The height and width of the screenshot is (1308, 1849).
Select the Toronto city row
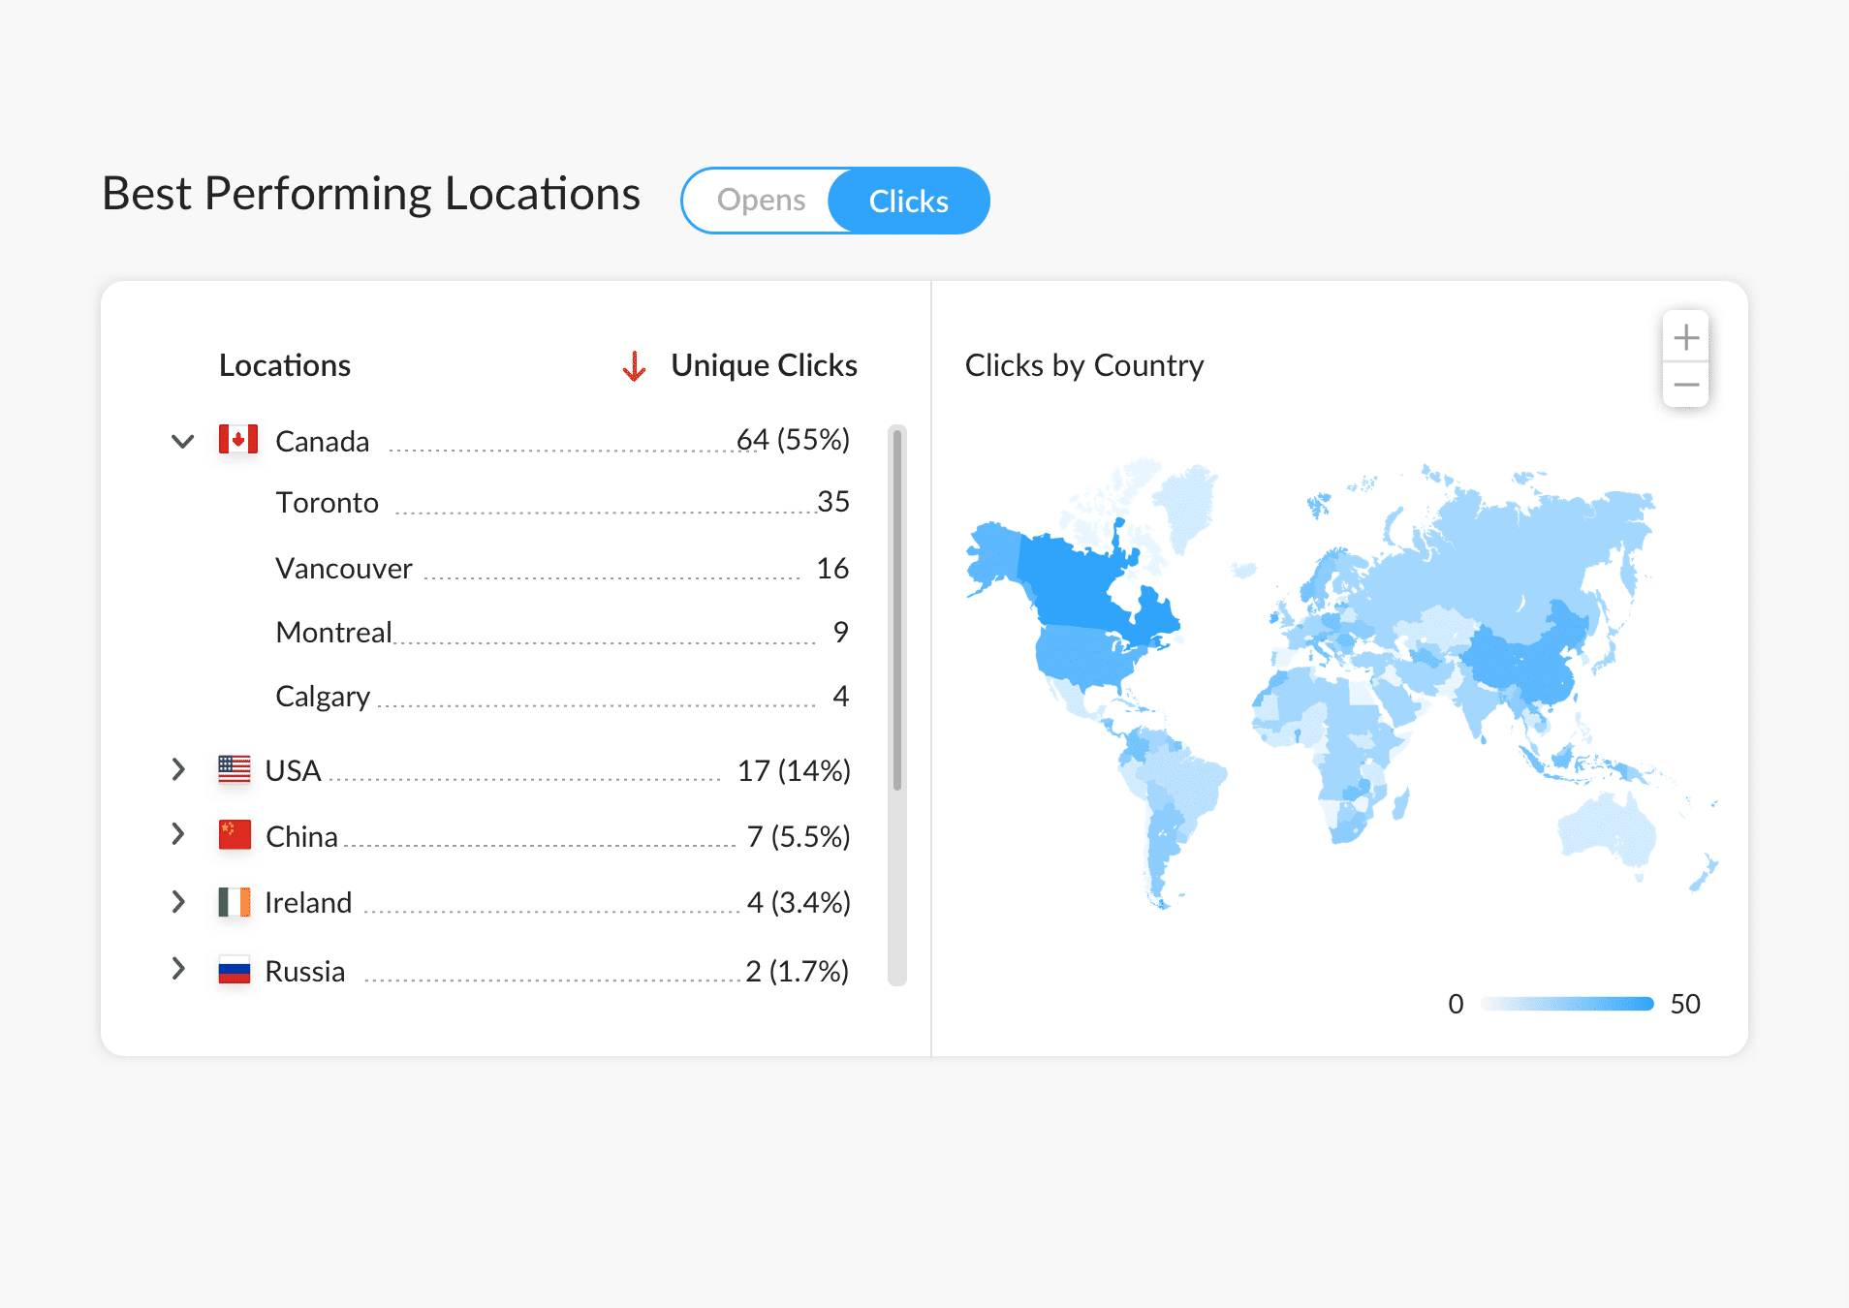562,503
